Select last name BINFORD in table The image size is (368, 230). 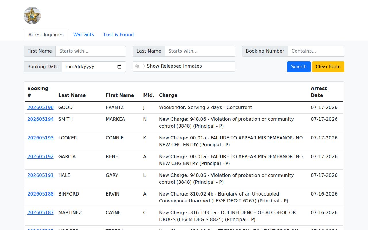click(69, 194)
